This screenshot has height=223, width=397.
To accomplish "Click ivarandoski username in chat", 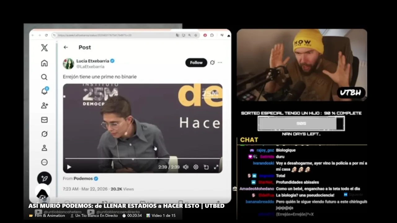I will coord(263,163).
